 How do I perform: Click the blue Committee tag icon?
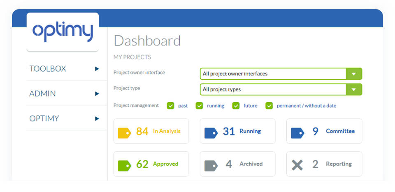pyautogui.click(x=297, y=133)
